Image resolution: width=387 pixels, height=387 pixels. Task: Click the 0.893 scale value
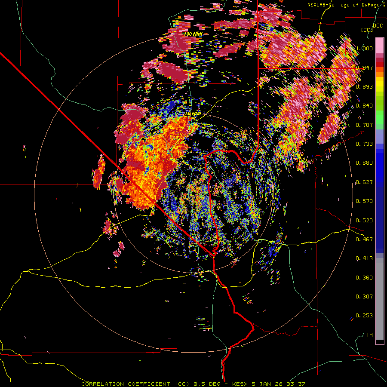point(364,86)
